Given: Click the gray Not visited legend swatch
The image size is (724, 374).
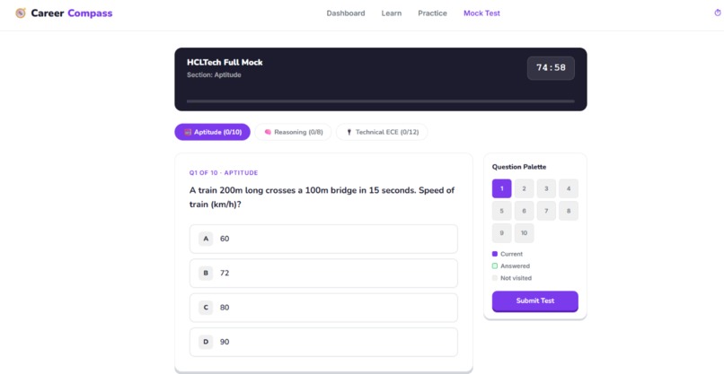Looking at the screenshot, I should [495, 278].
